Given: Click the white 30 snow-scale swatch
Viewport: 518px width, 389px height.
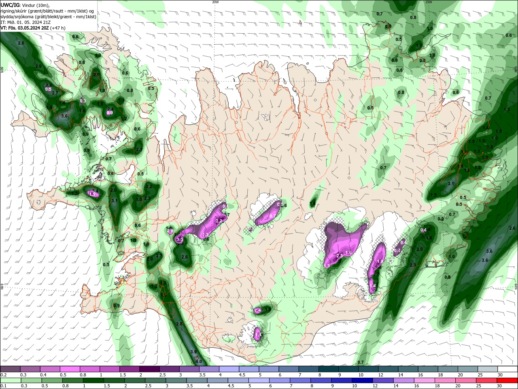Looking at the screenshot, I should tap(507, 369).
